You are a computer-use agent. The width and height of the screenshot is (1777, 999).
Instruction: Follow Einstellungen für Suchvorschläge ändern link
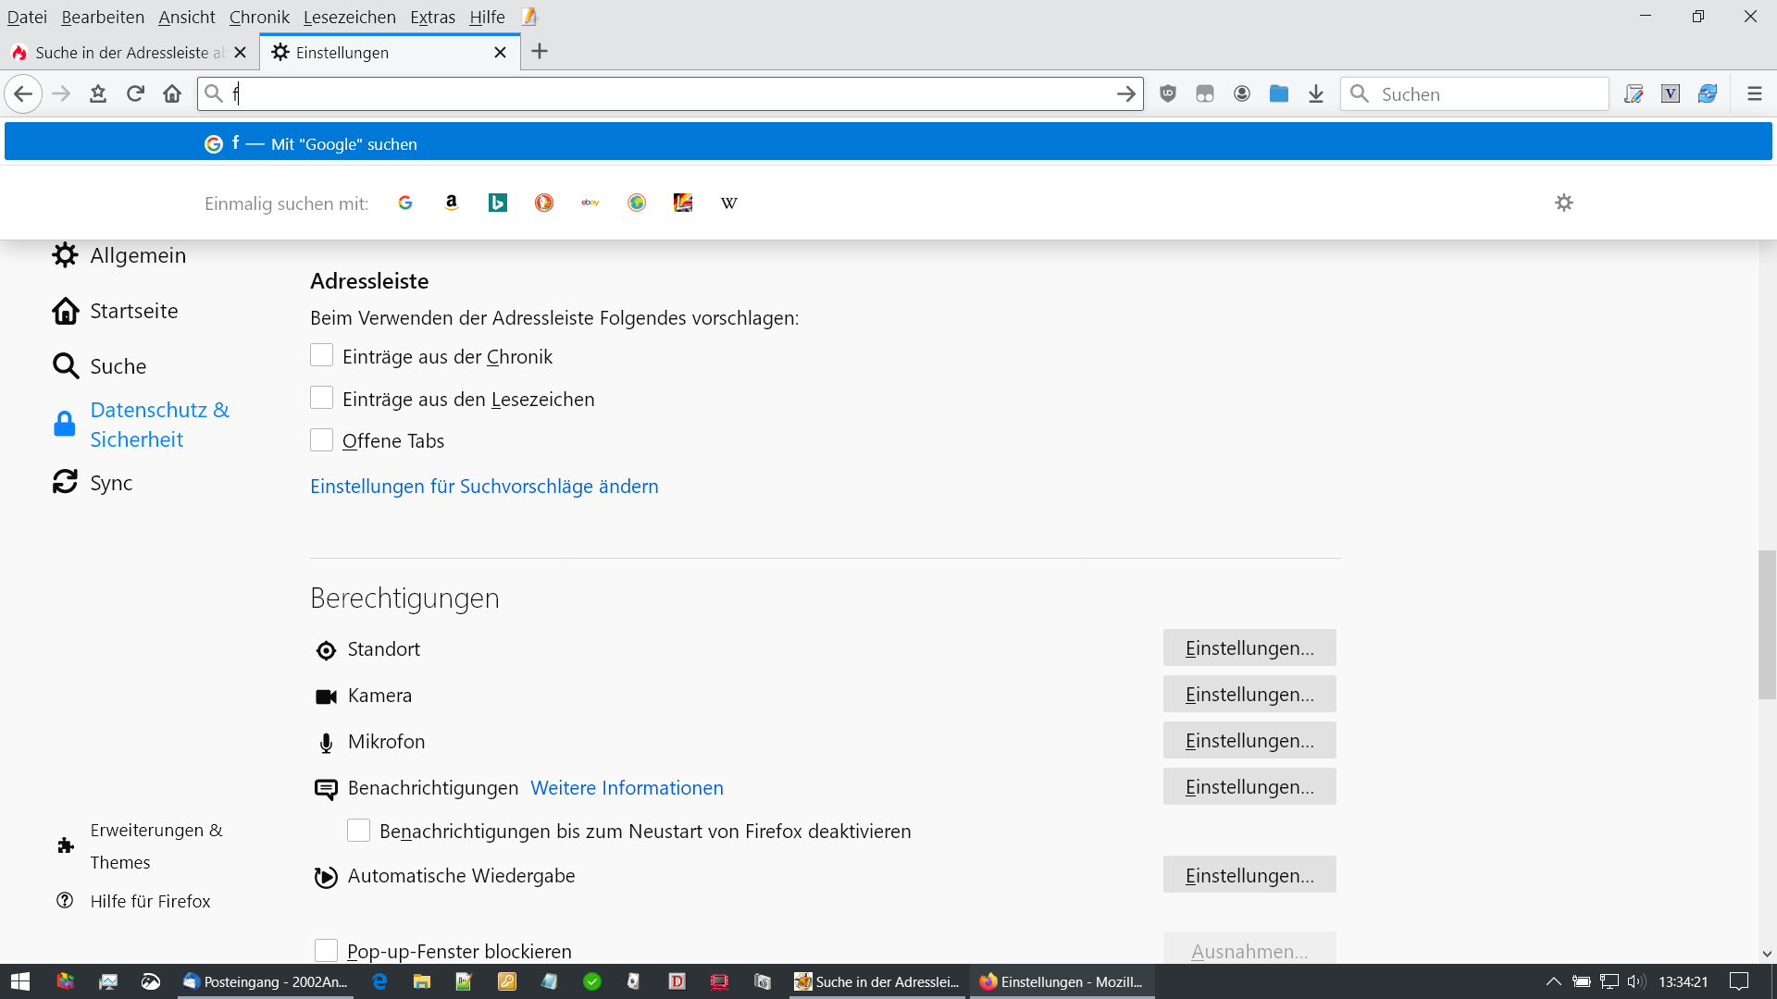(x=484, y=486)
